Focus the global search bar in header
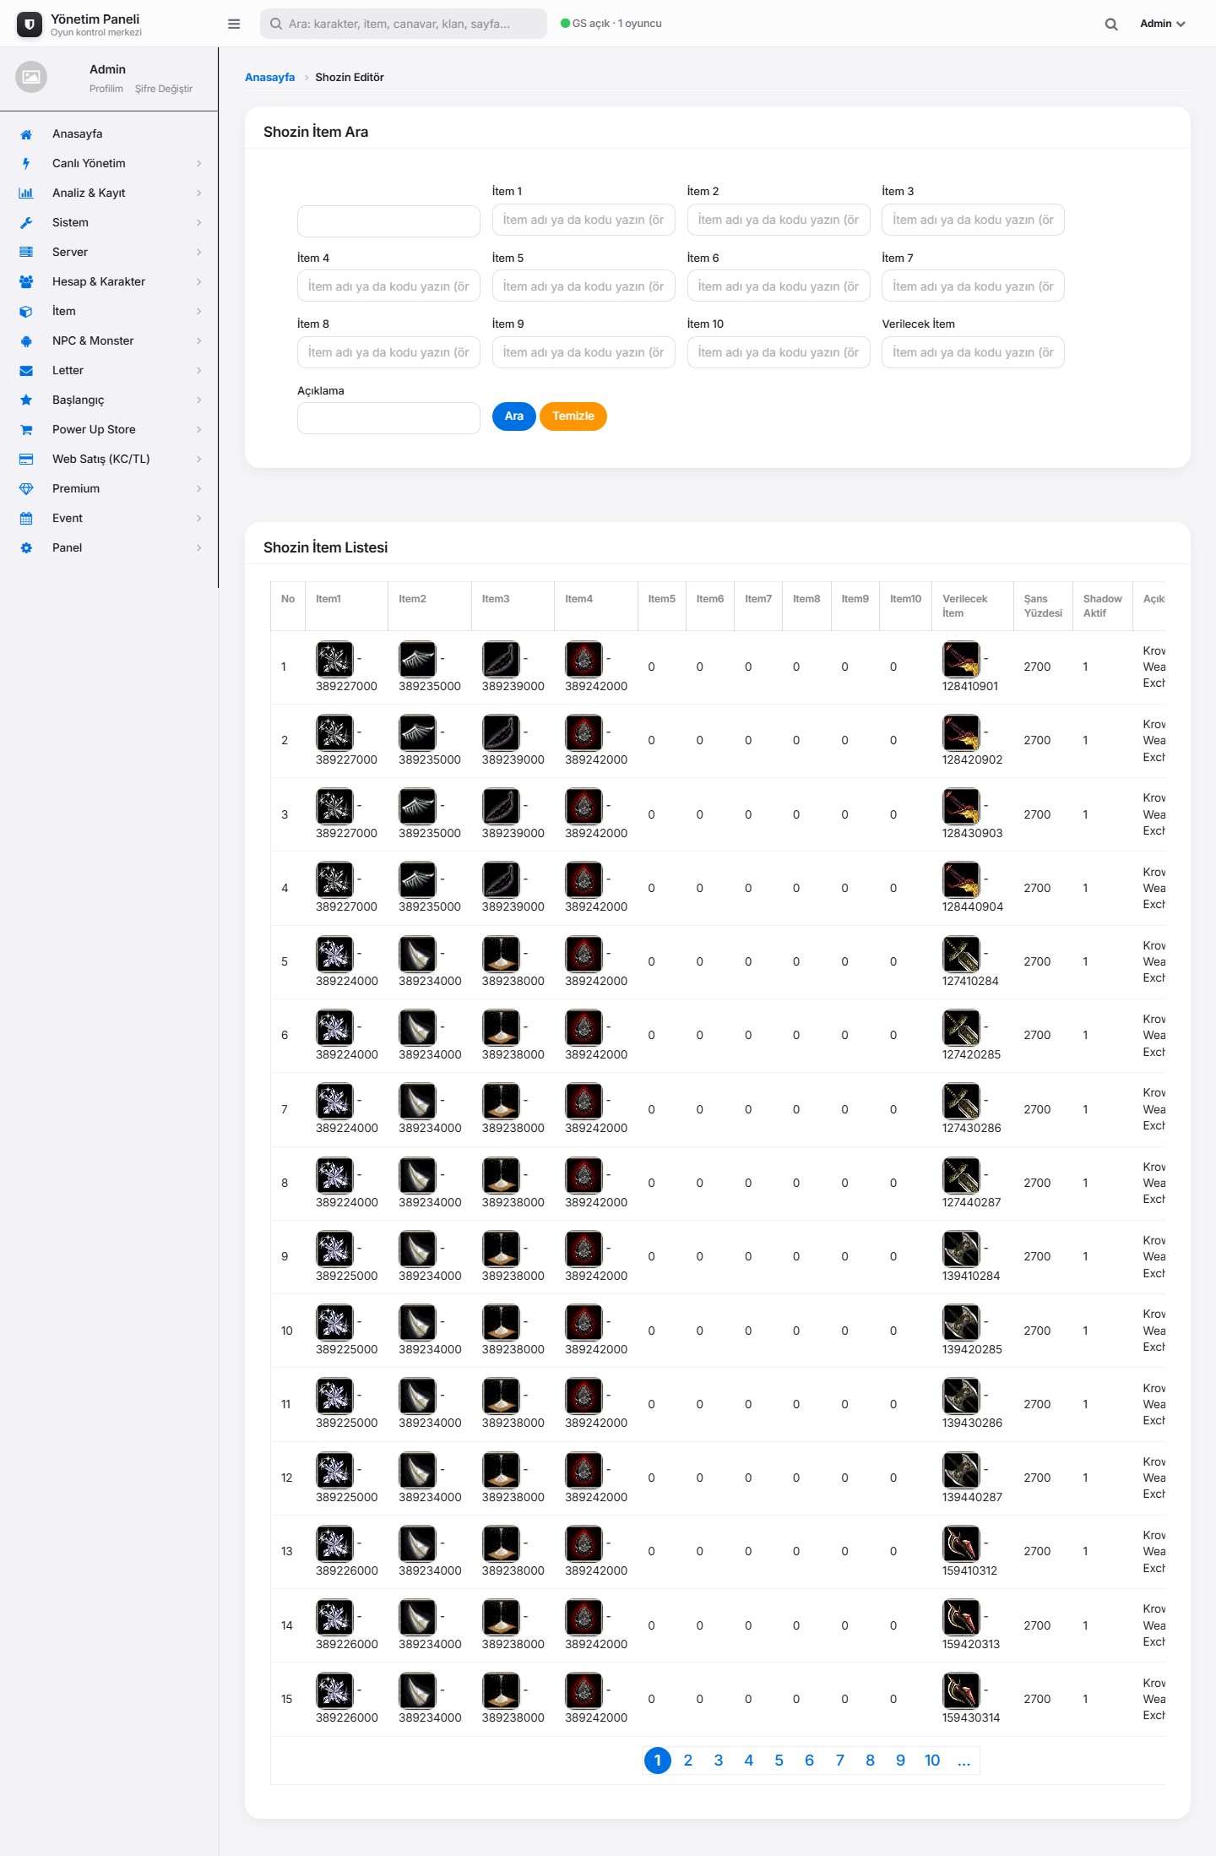This screenshot has height=1856, width=1216. pos(404,24)
